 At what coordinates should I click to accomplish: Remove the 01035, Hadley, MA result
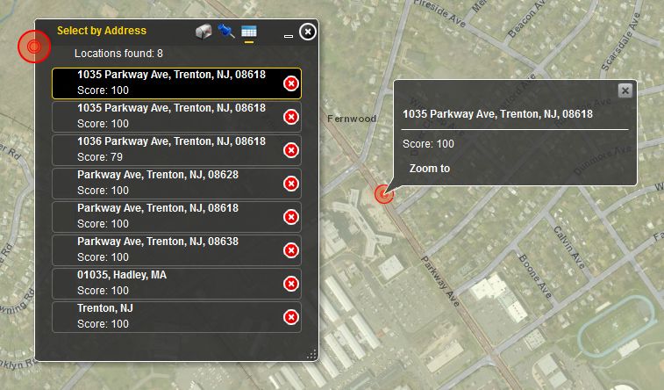pos(291,284)
